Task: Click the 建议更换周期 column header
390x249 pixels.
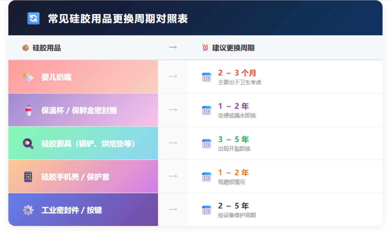Action: pyautogui.click(x=233, y=48)
